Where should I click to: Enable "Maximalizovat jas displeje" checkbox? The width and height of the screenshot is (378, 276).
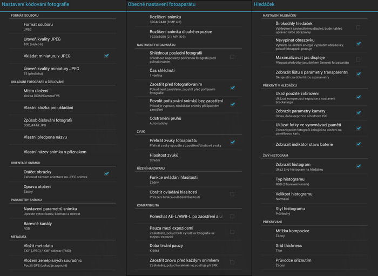tap(359, 59)
